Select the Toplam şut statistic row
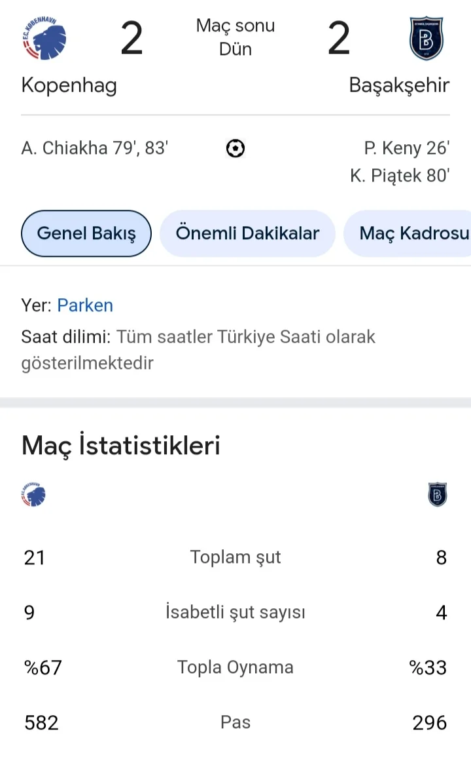The height and width of the screenshot is (761, 471). click(x=235, y=557)
